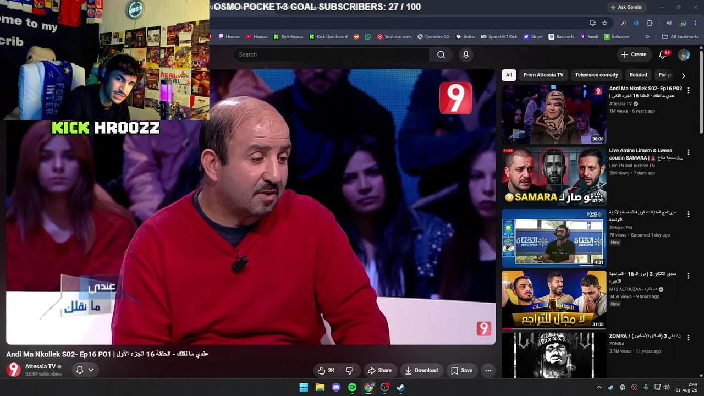This screenshot has width=704, height=396.
Task: Dislike the video with the thumbs-down icon
Action: coord(349,371)
